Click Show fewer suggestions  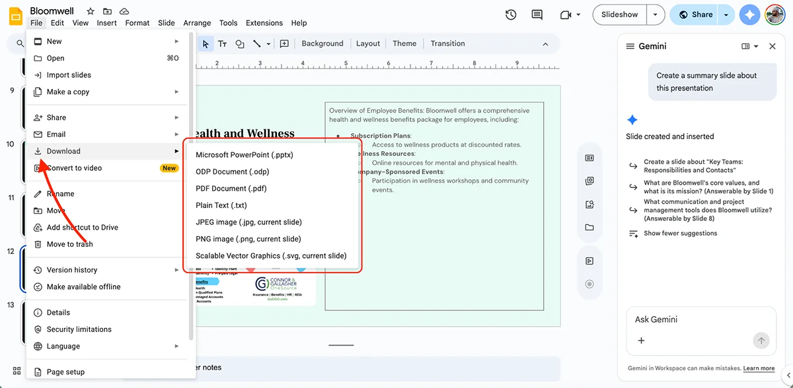[680, 234]
